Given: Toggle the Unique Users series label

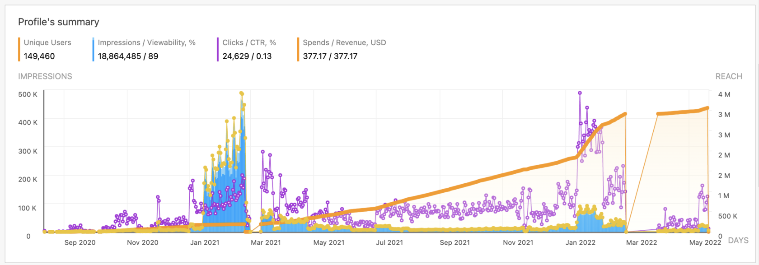Looking at the screenshot, I should (x=47, y=42).
